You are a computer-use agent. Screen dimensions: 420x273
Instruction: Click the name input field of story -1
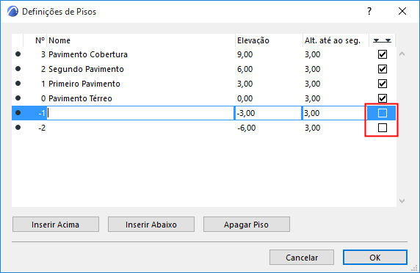pyautogui.click(x=141, y=113)
